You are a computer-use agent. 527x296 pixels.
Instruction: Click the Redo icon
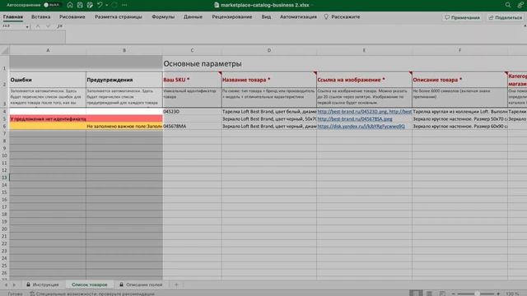coord(114,5)
